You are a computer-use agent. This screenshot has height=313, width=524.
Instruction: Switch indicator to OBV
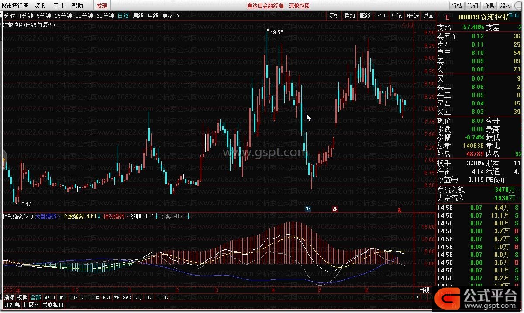click(74, 297)
